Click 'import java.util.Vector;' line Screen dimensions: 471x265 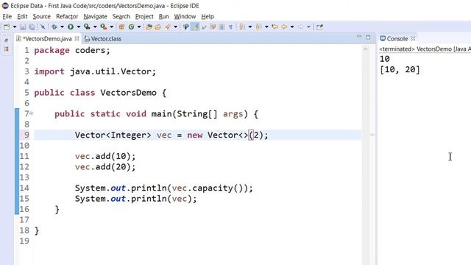(x=95, y=71)
